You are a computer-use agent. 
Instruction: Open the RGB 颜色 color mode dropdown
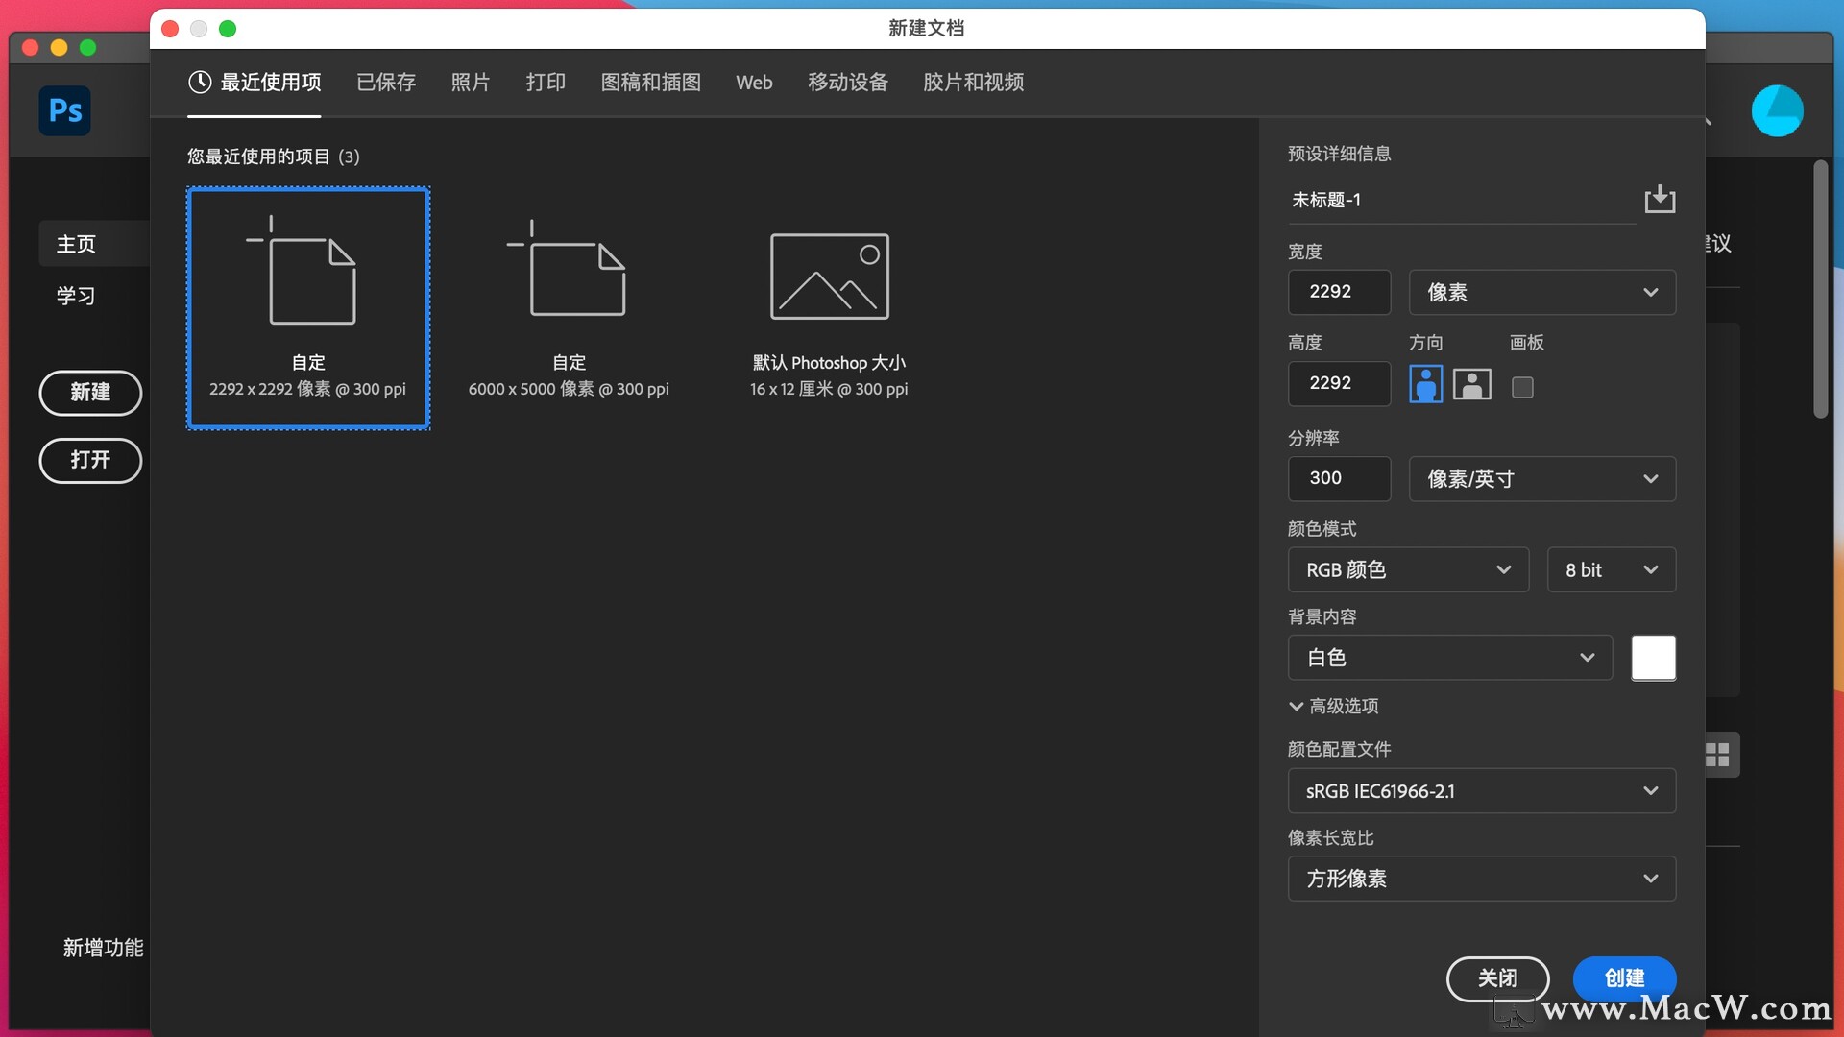click(1407, 570)
